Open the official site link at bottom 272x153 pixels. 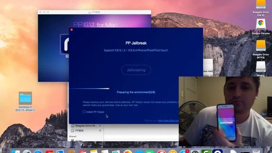[x=168, y=121]
